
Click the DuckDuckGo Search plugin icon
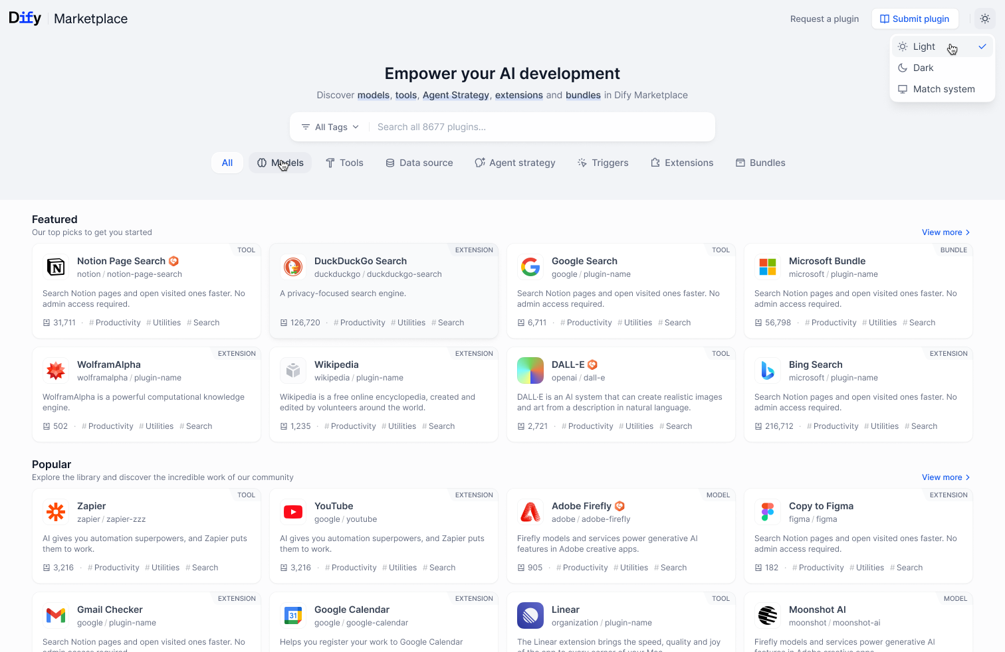point(293,267)
